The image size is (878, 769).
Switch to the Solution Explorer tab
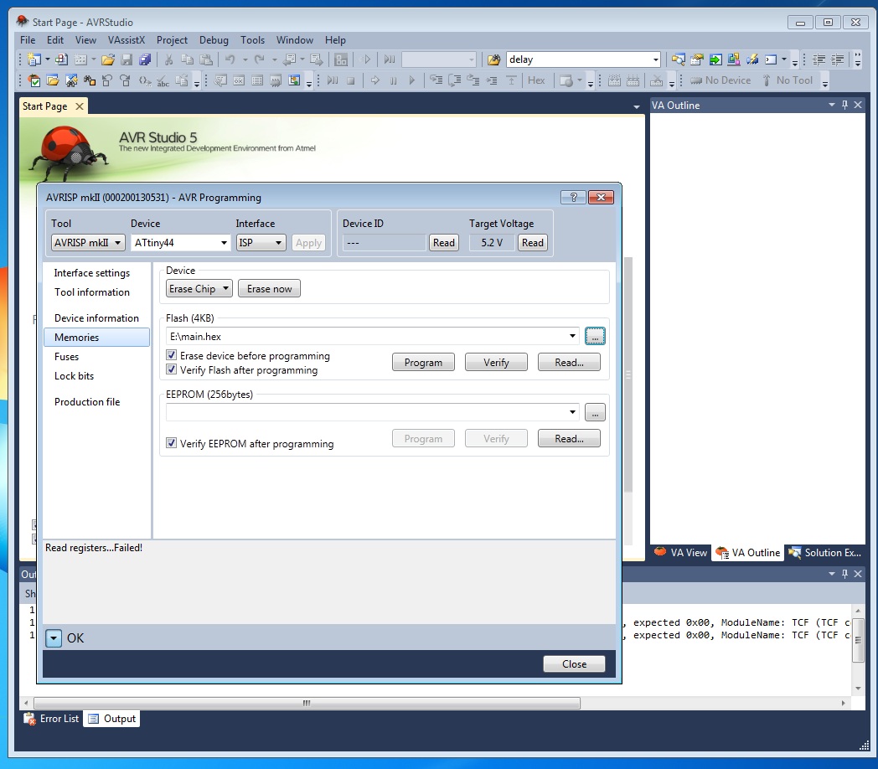click(825, 553)
